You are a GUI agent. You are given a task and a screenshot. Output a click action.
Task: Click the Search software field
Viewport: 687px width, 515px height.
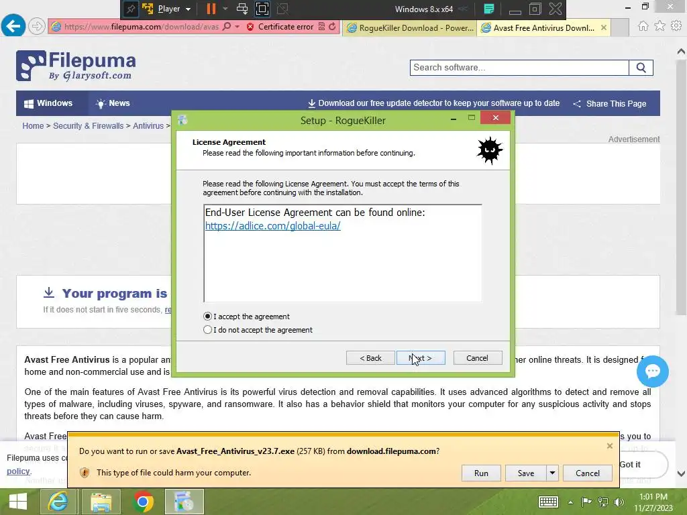pos(519,68)
